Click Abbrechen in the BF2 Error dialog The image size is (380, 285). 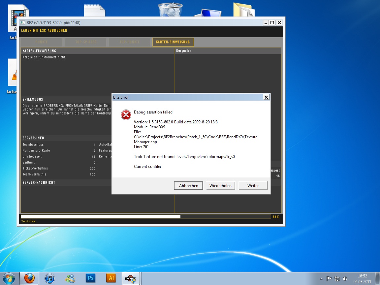point(189,186)
